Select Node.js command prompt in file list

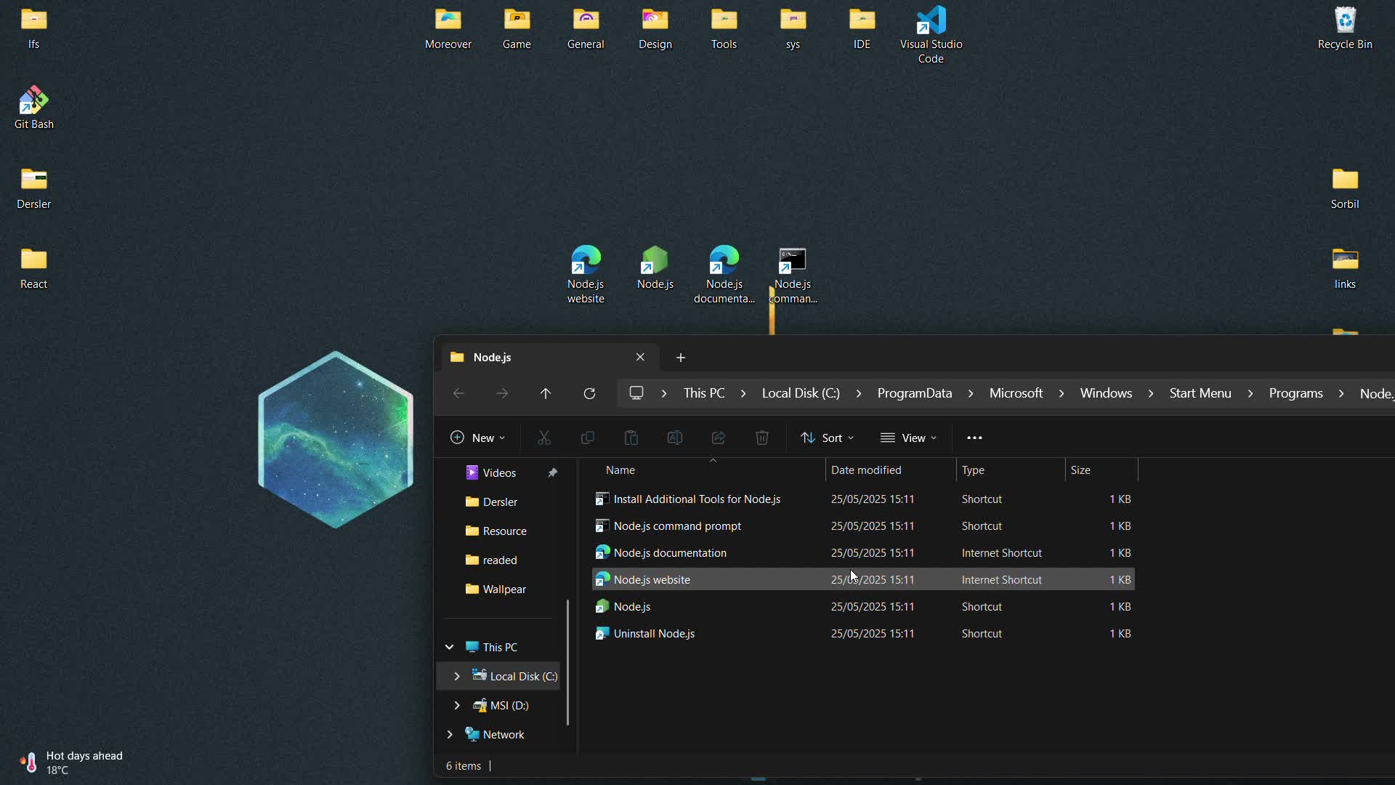click(x=863, y=526)
